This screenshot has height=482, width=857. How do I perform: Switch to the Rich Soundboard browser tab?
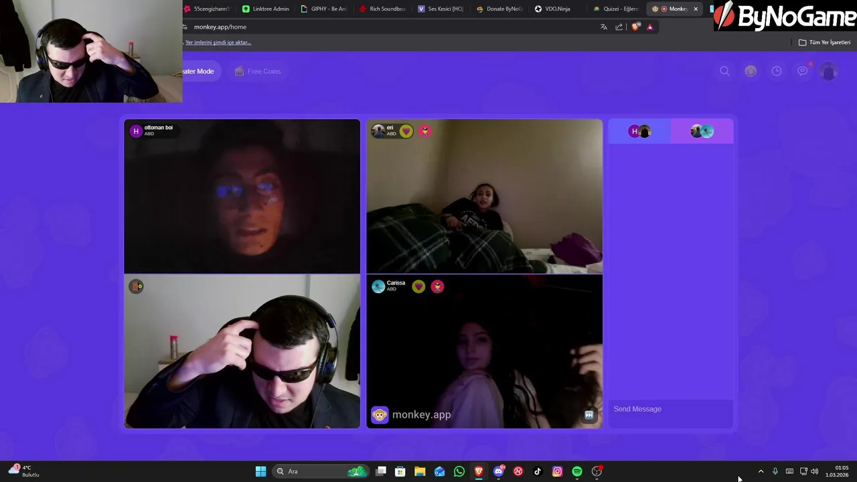tap(383, 9)
